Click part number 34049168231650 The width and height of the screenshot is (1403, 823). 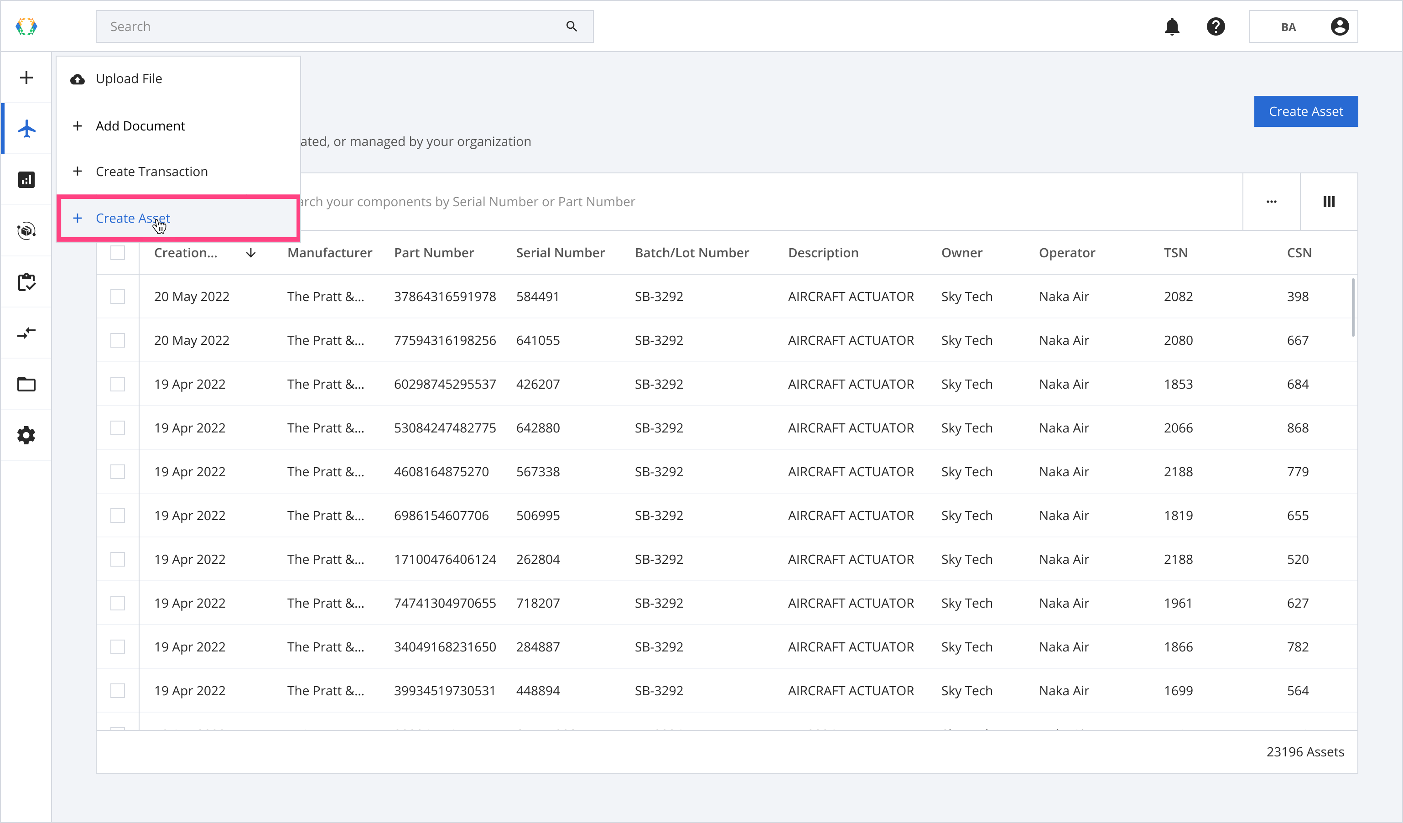445,647
